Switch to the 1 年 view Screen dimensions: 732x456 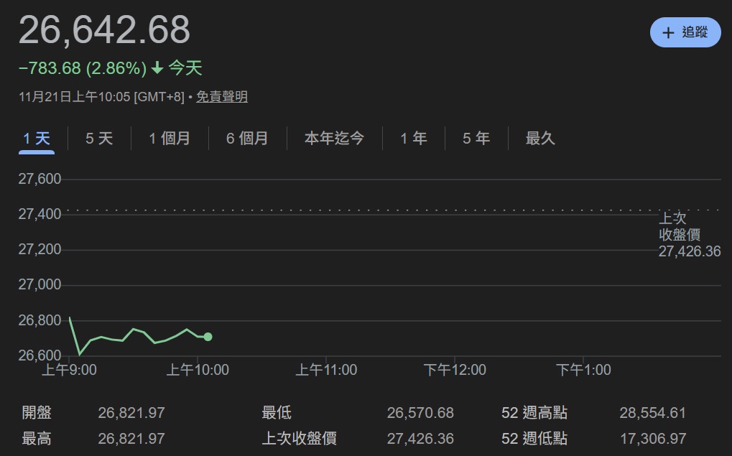413,138
